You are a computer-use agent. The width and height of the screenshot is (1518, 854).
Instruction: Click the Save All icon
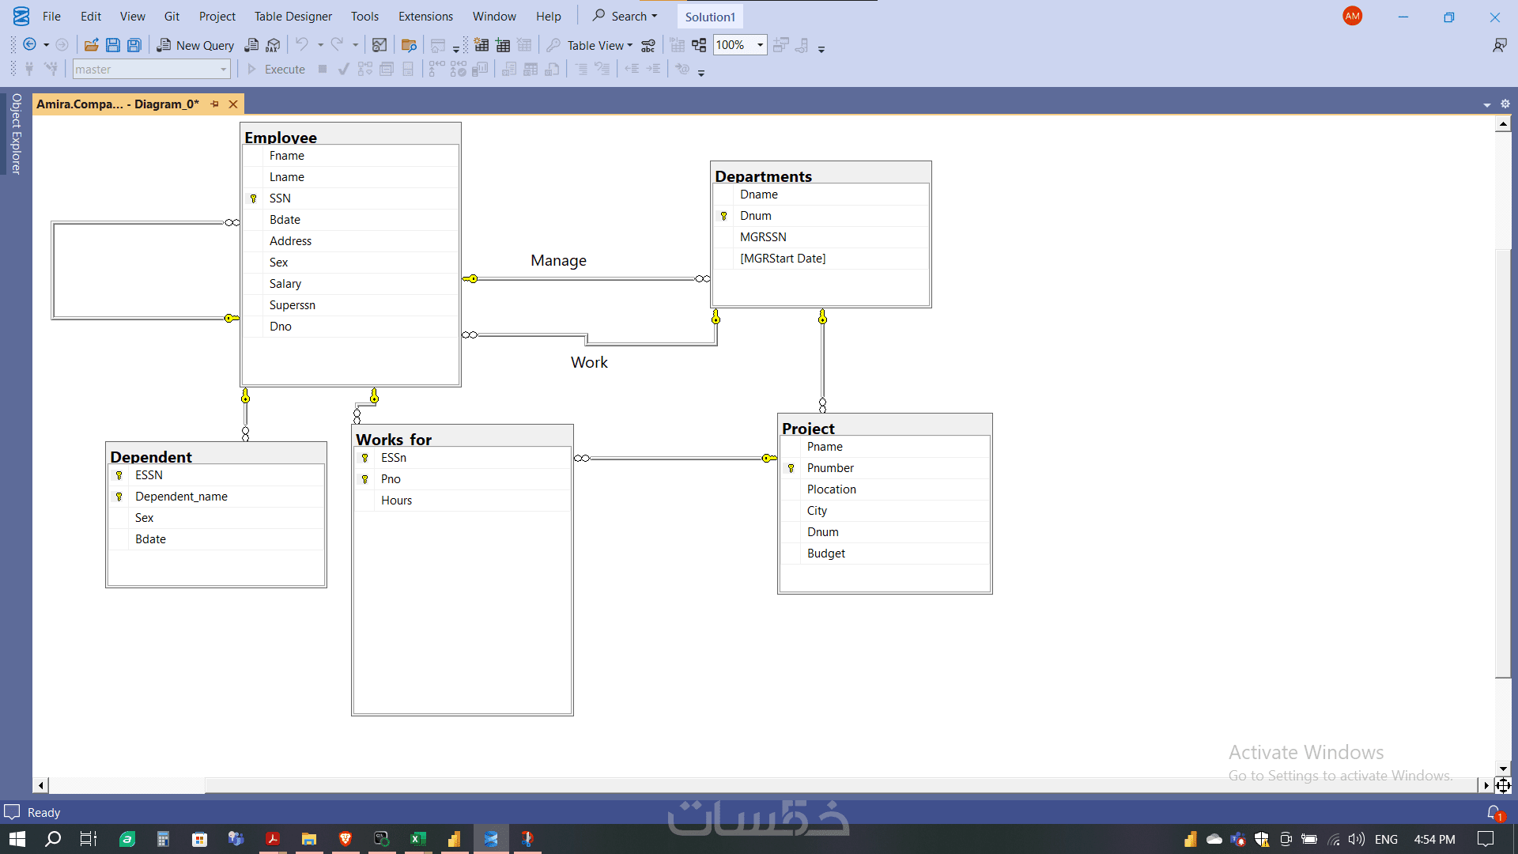click(x=134, y=45)
